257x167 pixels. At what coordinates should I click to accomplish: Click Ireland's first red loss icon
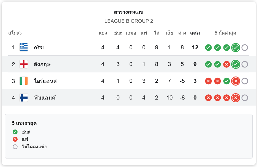208,81
